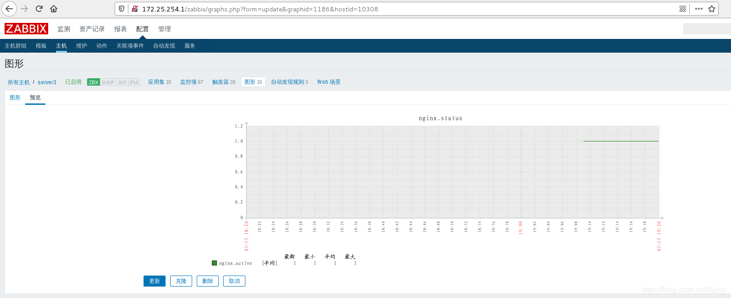Go to 主机群组 submenu
Viewport: 731px width, 298px height.
[x=16, y=46]
